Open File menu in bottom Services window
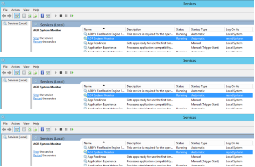Image resolution: width=255 pixels, height=167 pixels. (x=5, y=124)
